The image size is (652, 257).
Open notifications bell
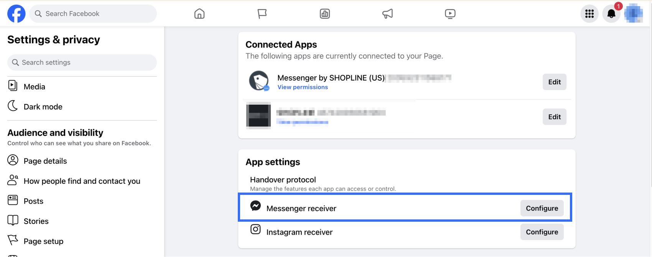pos(611,14)
